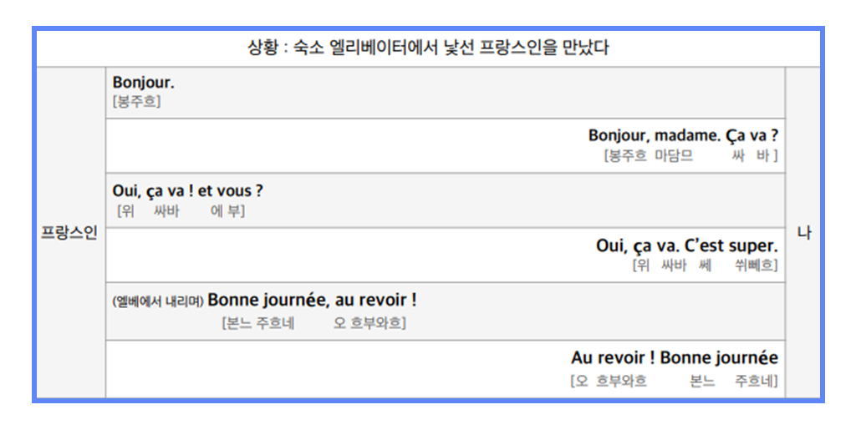Image resolution: width=856 pixels, height=430 pixels.
Task: Click pronunciation [오 흐부와흐 본느 주흐네]
Action: 674,381
